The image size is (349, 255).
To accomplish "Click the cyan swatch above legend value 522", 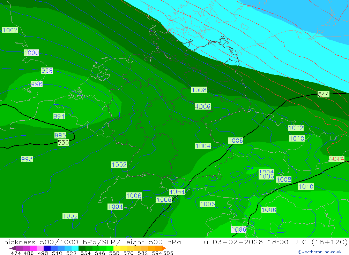I will (75, 248).
